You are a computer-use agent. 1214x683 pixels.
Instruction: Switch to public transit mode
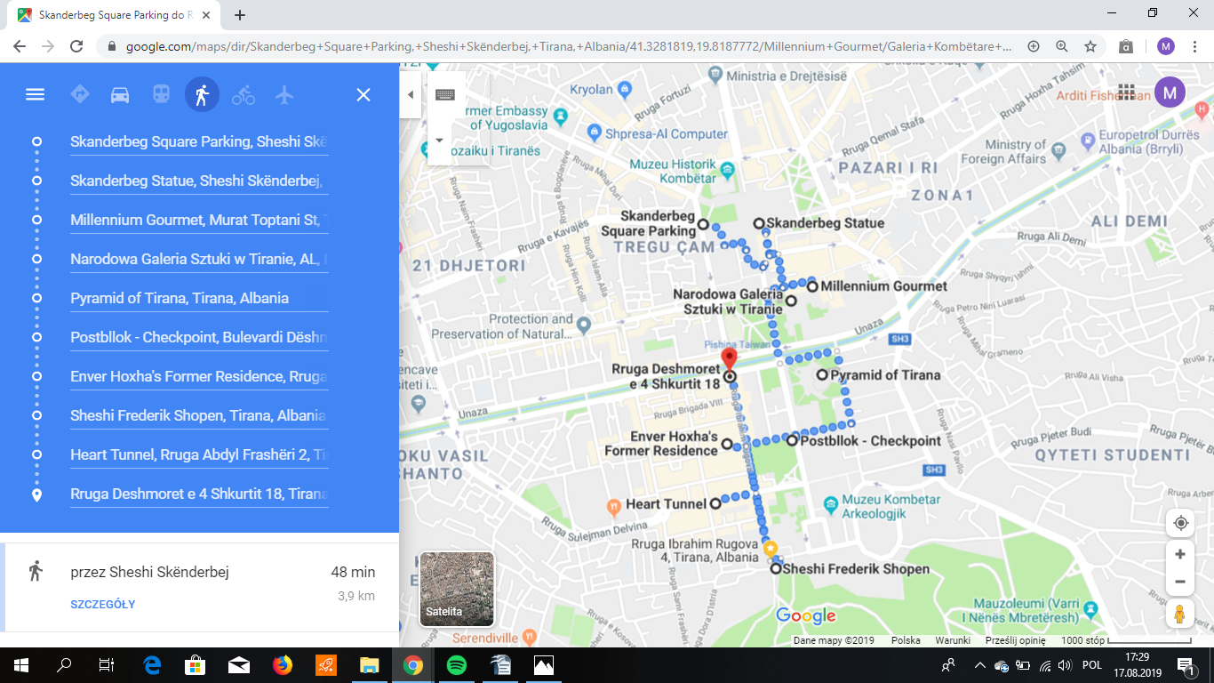pyautogui.click(x=161, y=94)
